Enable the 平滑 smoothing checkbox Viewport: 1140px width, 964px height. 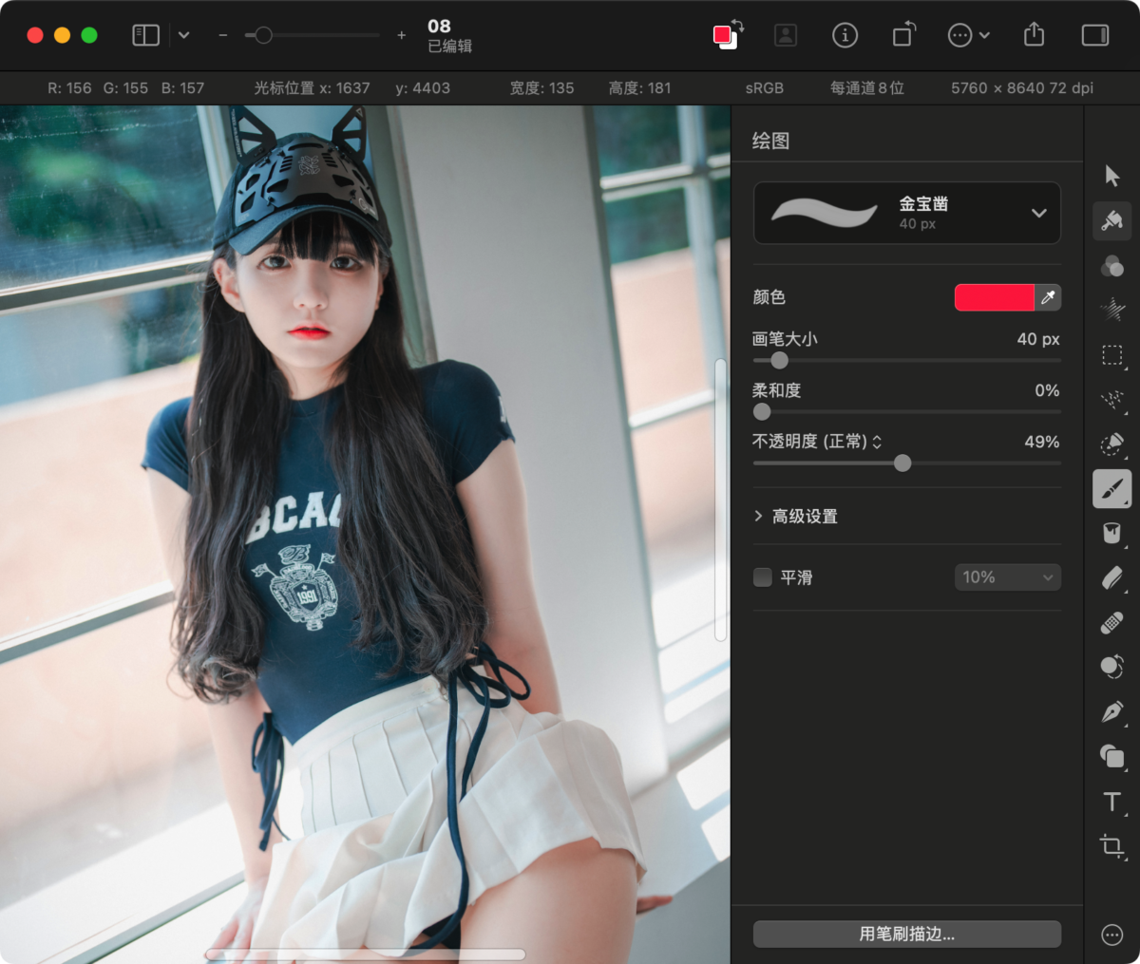tap(763, 577)
